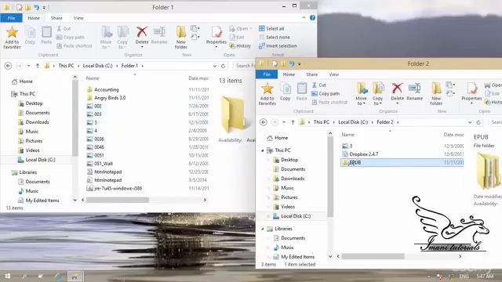Click Search box in Folder 1 window
Viewport: 502px width, 282px height.
click(244, 66)
